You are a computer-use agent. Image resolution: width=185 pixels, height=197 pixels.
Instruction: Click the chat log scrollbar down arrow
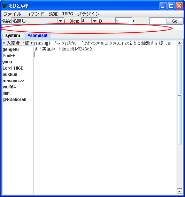(x=179, y=191)
